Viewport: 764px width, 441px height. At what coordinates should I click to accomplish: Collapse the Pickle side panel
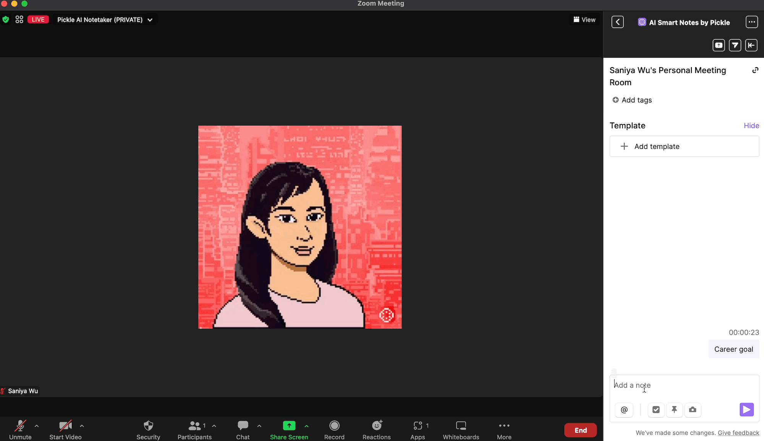coord(751,45)
